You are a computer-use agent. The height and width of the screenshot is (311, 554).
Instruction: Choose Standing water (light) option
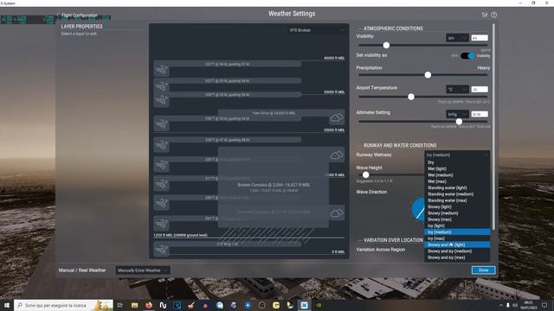coord(457,187)
